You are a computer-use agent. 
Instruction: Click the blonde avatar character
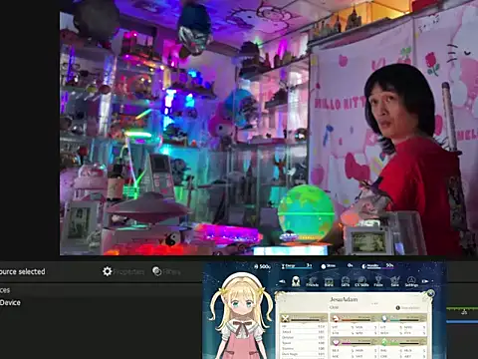click(x=241, y=316)
